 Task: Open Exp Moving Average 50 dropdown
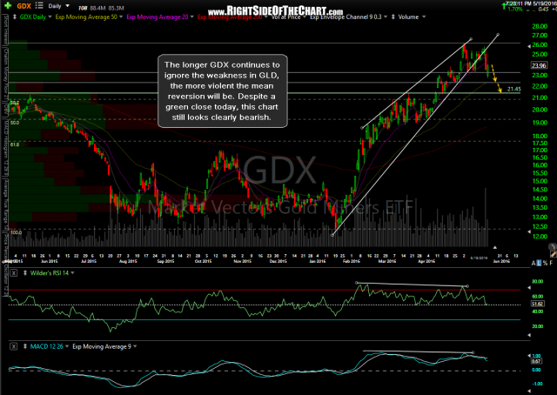click(121, 17)
